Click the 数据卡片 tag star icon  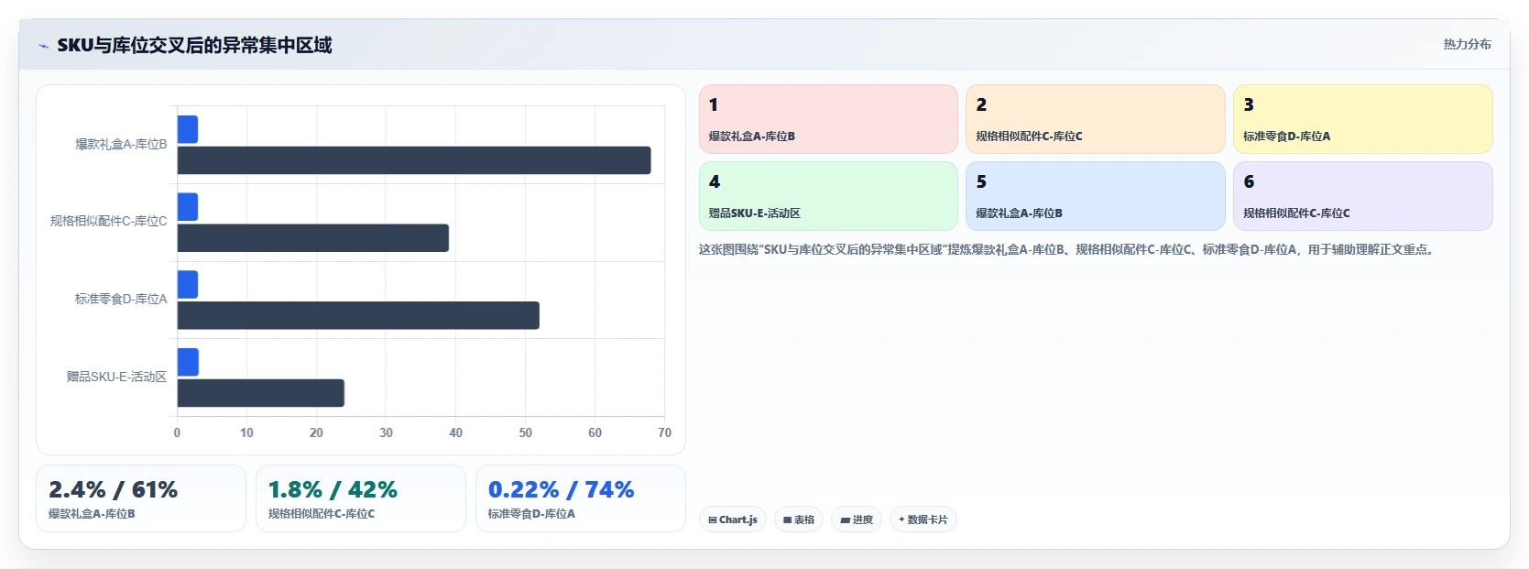(901, 520)
